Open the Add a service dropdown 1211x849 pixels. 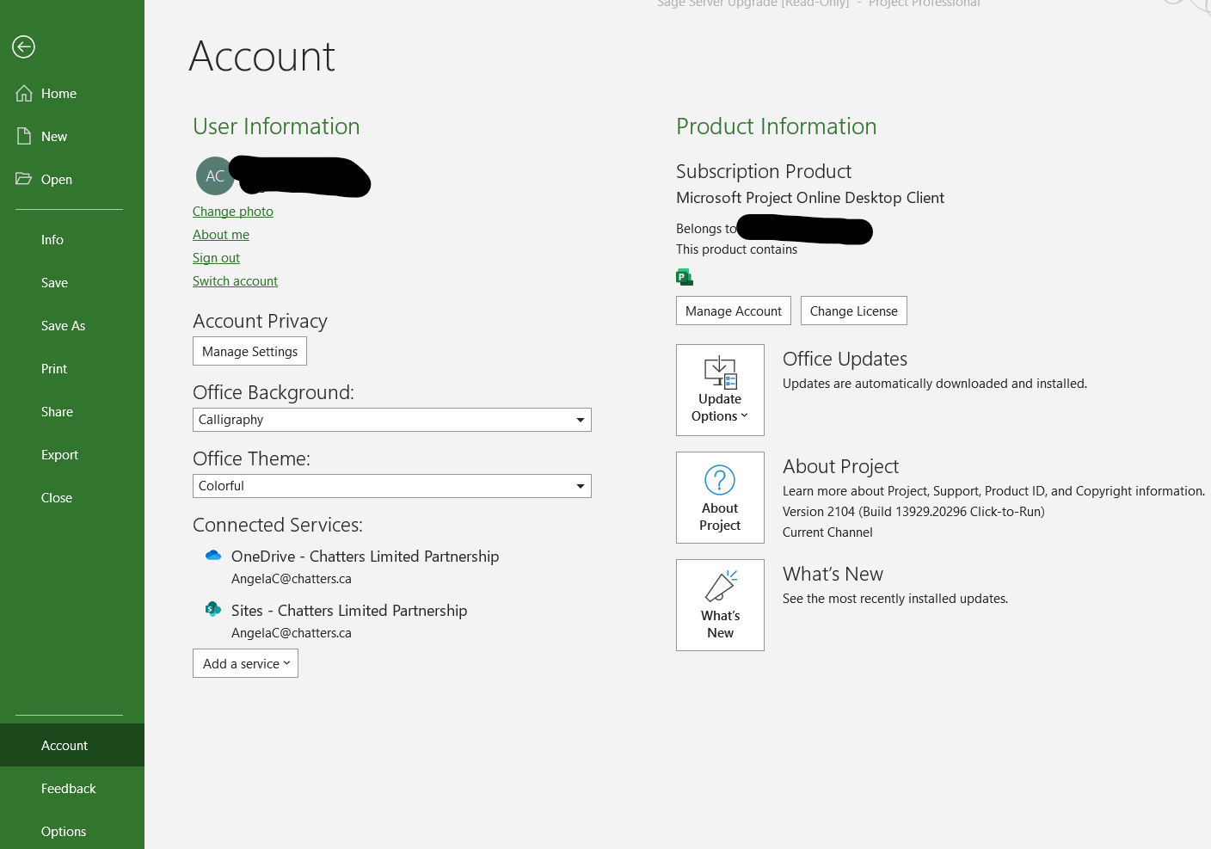coord(245,663)
